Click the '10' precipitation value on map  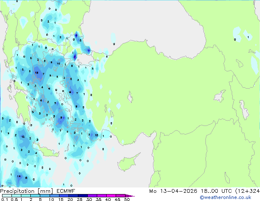[58, 64]
